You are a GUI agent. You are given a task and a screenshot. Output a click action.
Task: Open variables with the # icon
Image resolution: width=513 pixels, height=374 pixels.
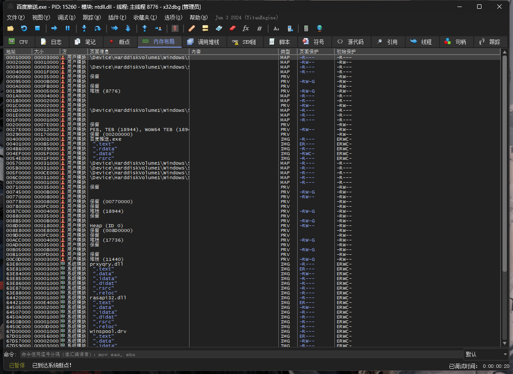[x=260, y=28]
